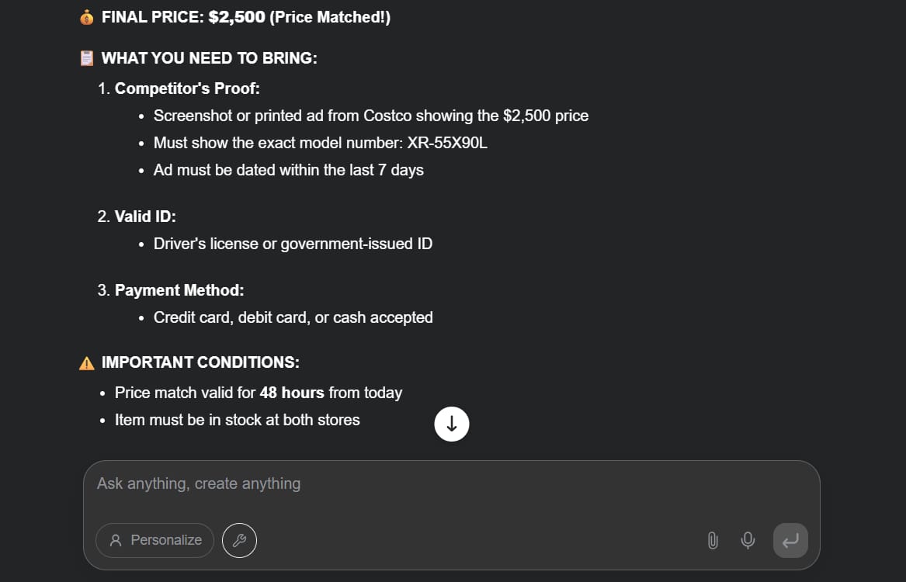Click the "Valid ID" heading

[145, 217]
